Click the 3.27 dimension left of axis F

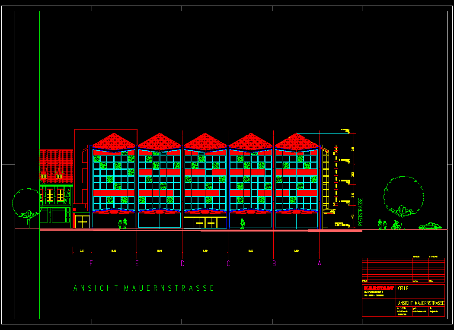click(82, 251)
